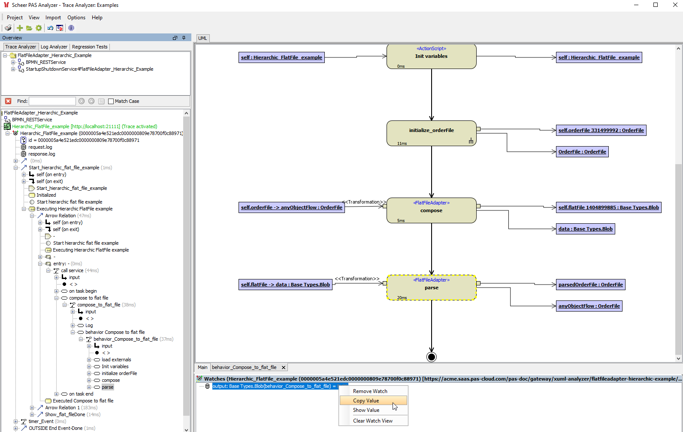Image resolution: width=683 pixels, height=432 pixels.
Task: Switch to the Regression Tests tab
Action: pos(90,47)
